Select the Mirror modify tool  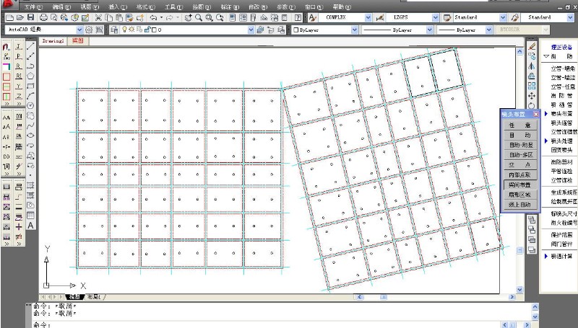[x=532, y=66]
